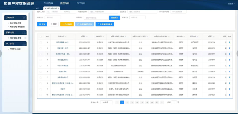Screen dimensions: 238x114
Task: Sort by 申请(专利权)人类型 column arrows
Action: click(147, 37)
